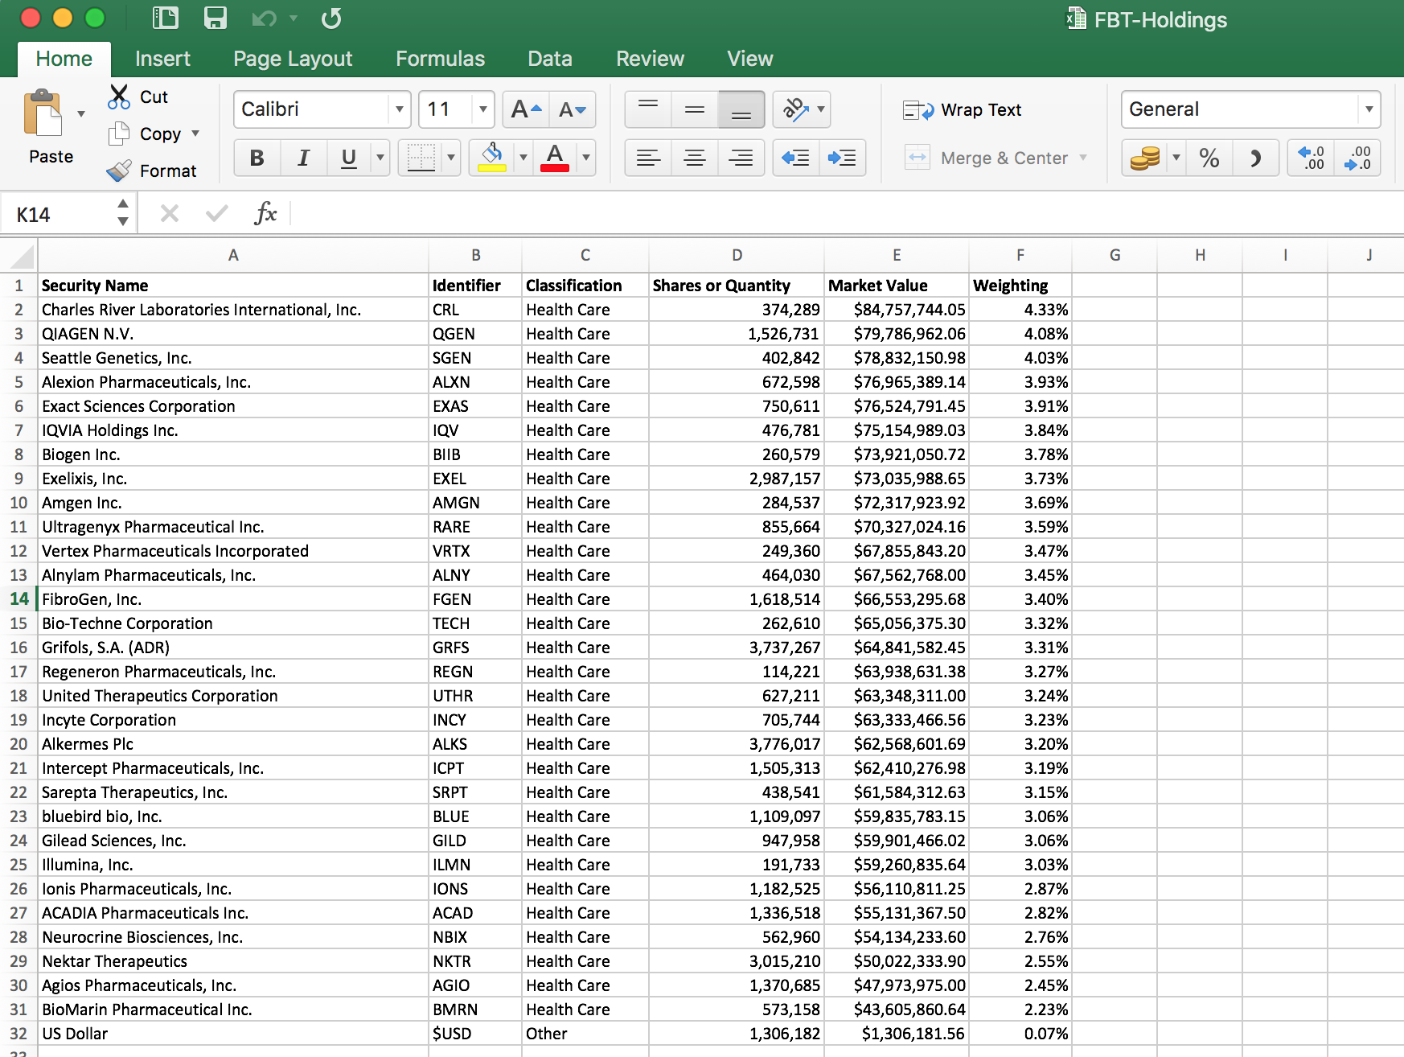Open the workbook sidebar panel icon
The height and width of the screenshot is (1057, 1404).
[165, 18]
